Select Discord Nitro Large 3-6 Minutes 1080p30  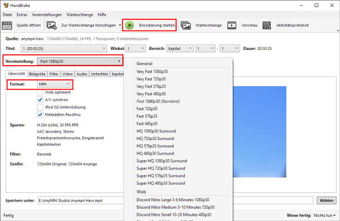pyautogui.click(x=173, y=199)
